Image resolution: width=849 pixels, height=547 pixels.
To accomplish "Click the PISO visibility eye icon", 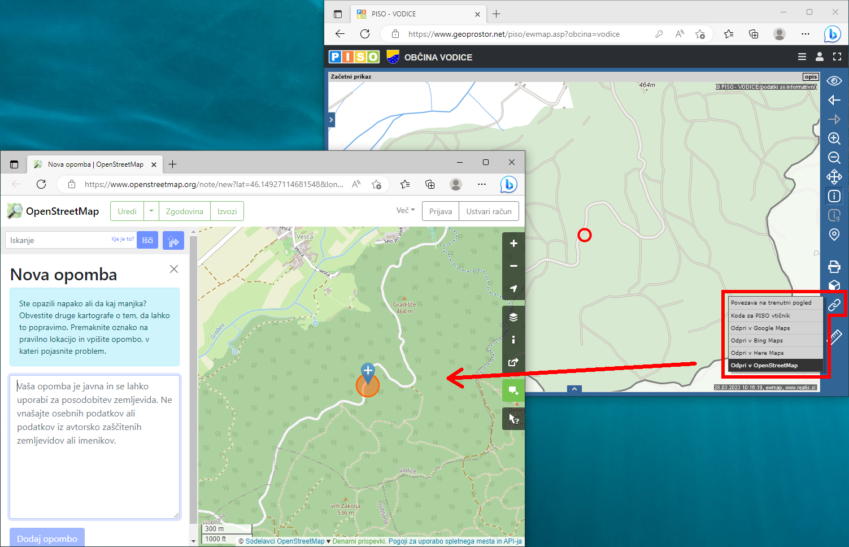I will click(x=834, y=81).
